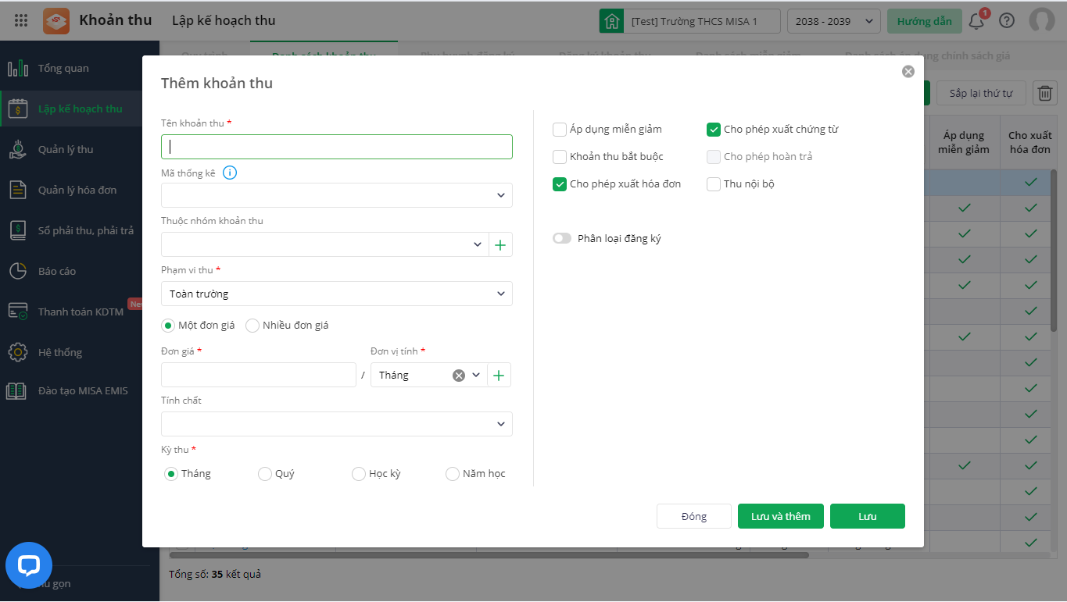This screenshot has width=1067, height=602.
Task: Add new group with plus icon beside Thuộc nhóm khoản thu
Action: click(x=500, y=245)
